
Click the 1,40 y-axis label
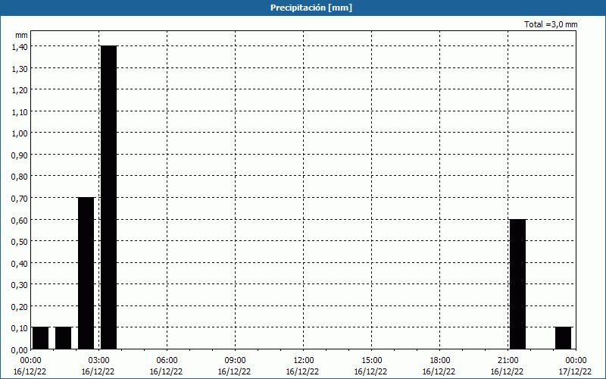(x=20, y=47)
